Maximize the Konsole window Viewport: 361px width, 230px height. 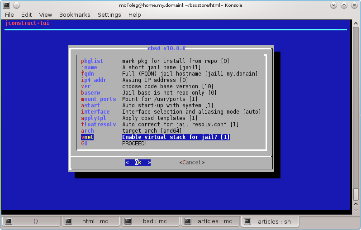point(344,5)
